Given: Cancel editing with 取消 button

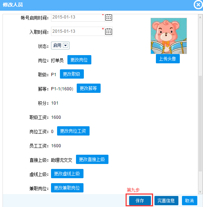Looking at the screenshot, I should coord(189,201).
